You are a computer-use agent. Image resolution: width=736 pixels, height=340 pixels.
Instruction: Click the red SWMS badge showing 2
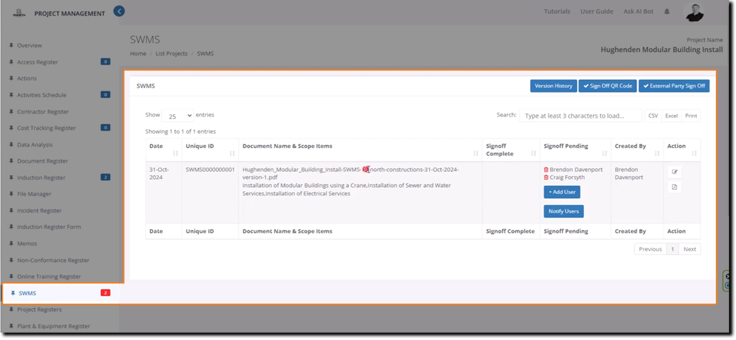point(105,293)
